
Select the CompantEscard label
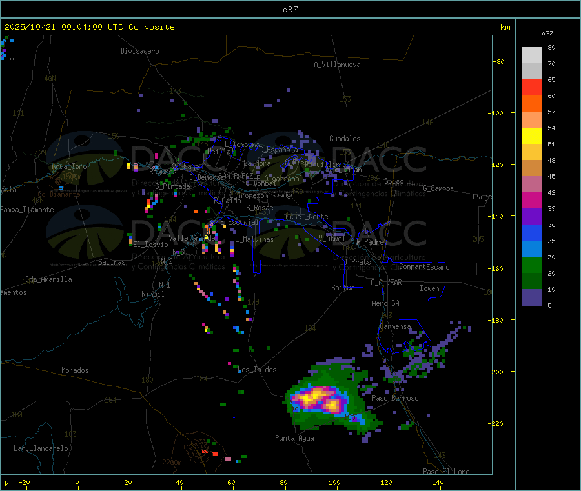coord(424,267)
